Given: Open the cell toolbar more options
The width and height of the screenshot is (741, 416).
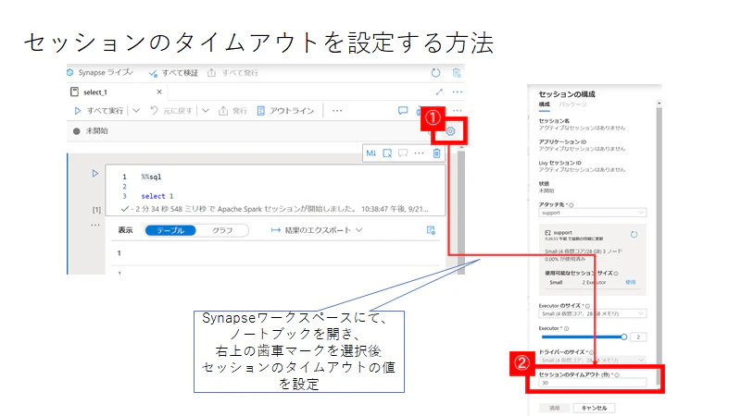Looking at the screenshot, I should (x=420, y=153).
